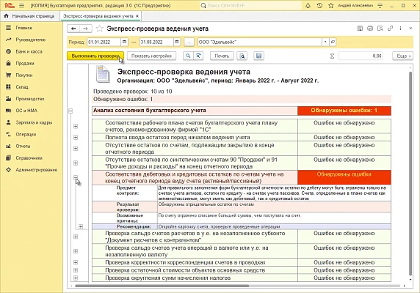Click the preview icon in header

coord(380,28)
